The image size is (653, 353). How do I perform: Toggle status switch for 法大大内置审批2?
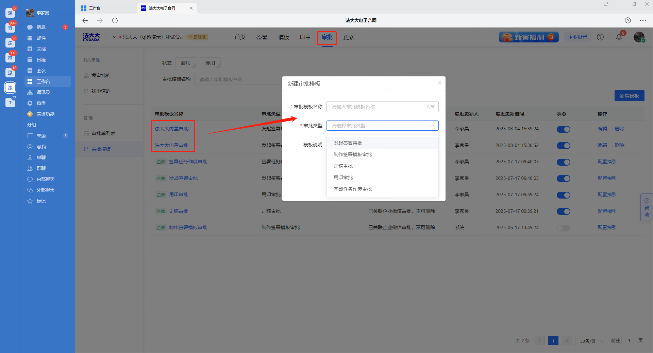point(564,129)
